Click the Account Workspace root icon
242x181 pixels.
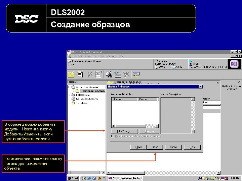coord(73,87)
